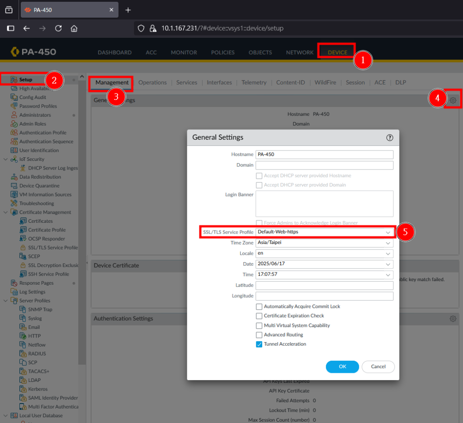Viewport: 463px width, 423px height.
Task: Click the Log Settings icon
Action: [x=14, y=291]
